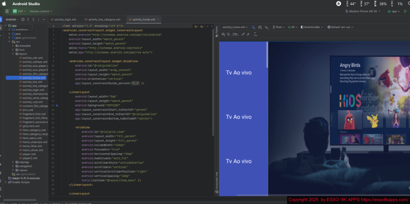Select fragment_first.xml in project tree
The image size is (410, 204).
point(32,114)
